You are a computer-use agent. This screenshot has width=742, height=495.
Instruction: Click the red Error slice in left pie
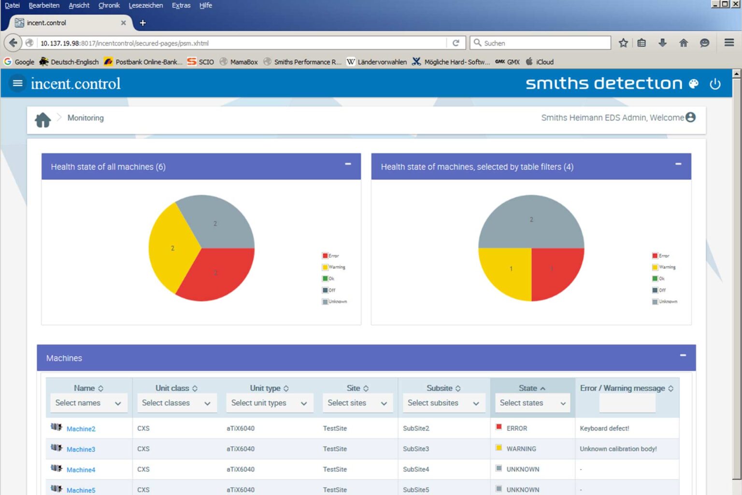pyautogui.click(x=217, y=273)
